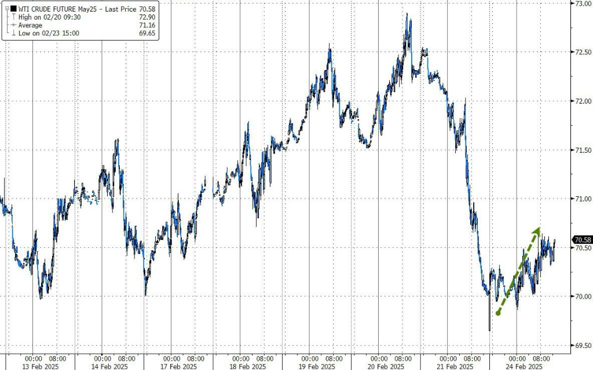Click the 17 Feb 2025 date label
593x370 pixels.
coord(178,366)
